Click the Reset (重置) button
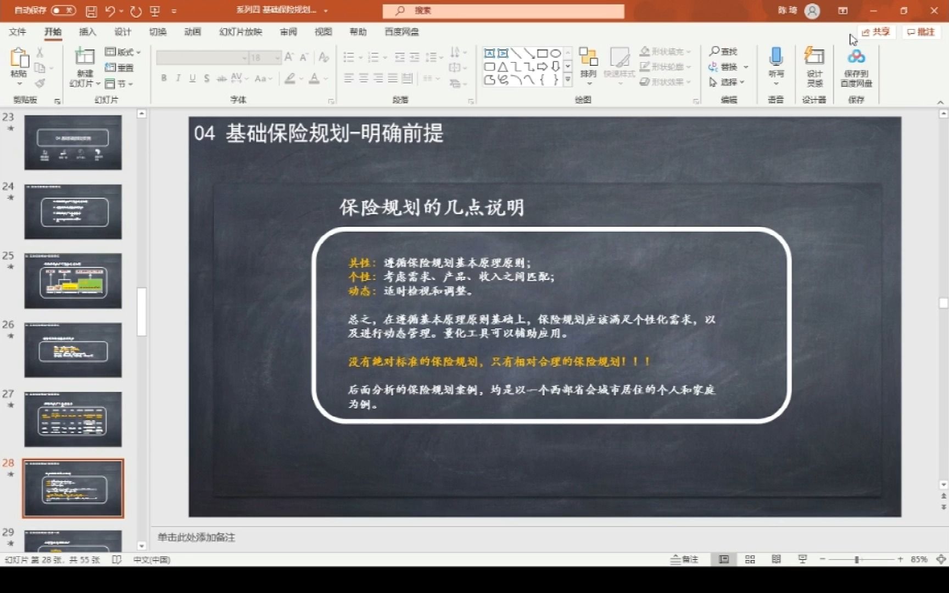The image size is (949, 593). (x=119, y=68)
